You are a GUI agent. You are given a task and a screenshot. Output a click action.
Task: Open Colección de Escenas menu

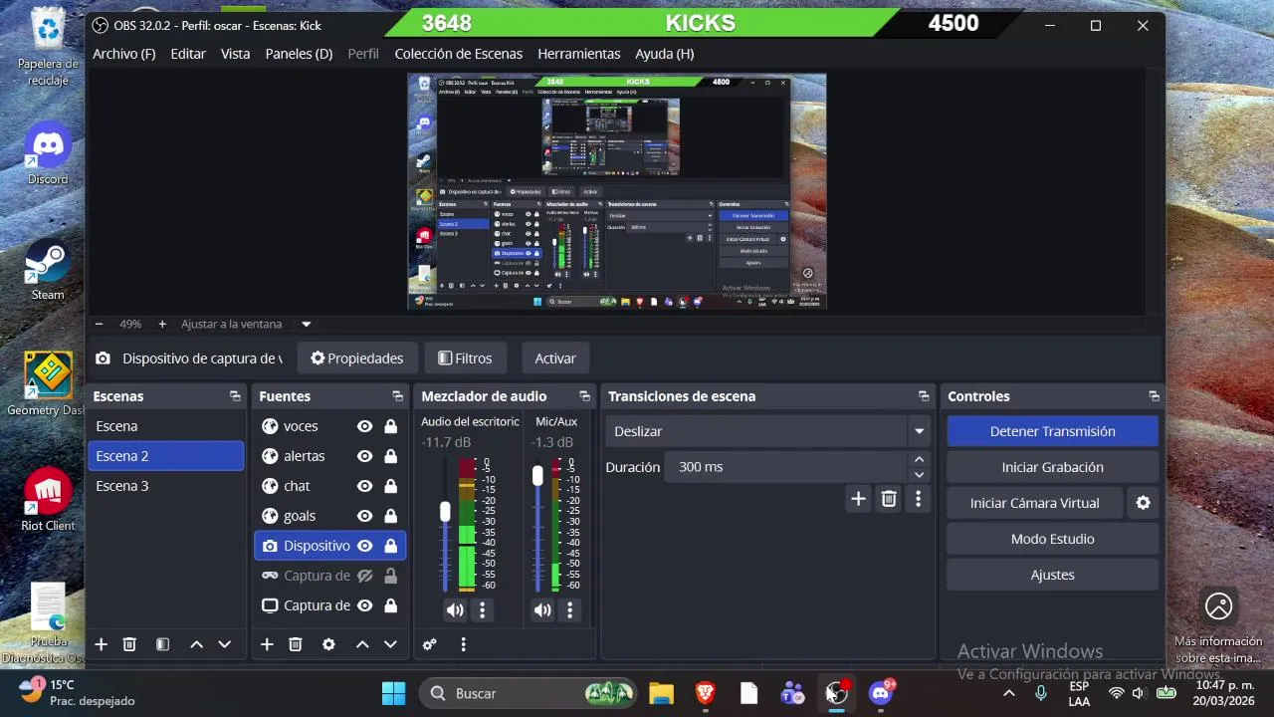point(459,54)
